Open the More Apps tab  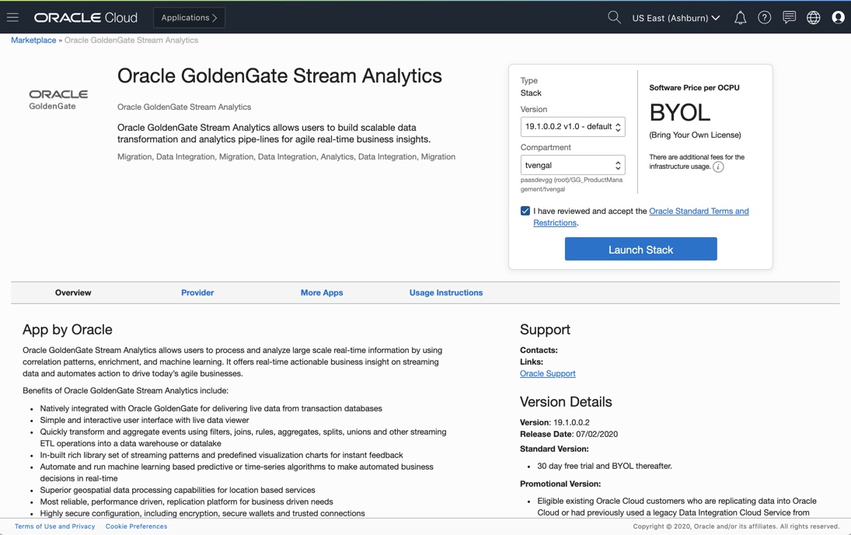point(322,292)
